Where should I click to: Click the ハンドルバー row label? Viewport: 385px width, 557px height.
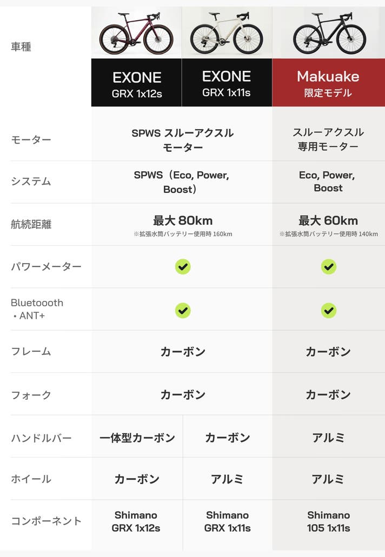(42, 438)
